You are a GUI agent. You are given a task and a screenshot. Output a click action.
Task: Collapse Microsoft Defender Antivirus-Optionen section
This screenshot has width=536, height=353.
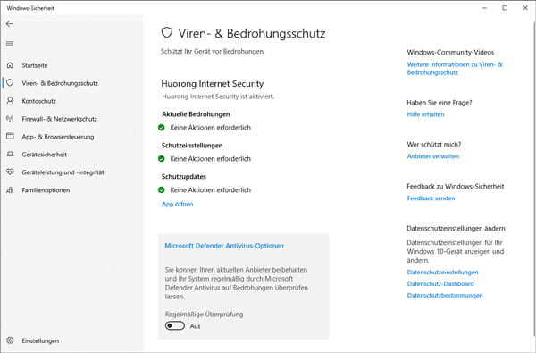pyautogui.click(x=224, y=246)
